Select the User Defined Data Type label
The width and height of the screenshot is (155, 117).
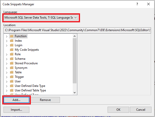30,86
